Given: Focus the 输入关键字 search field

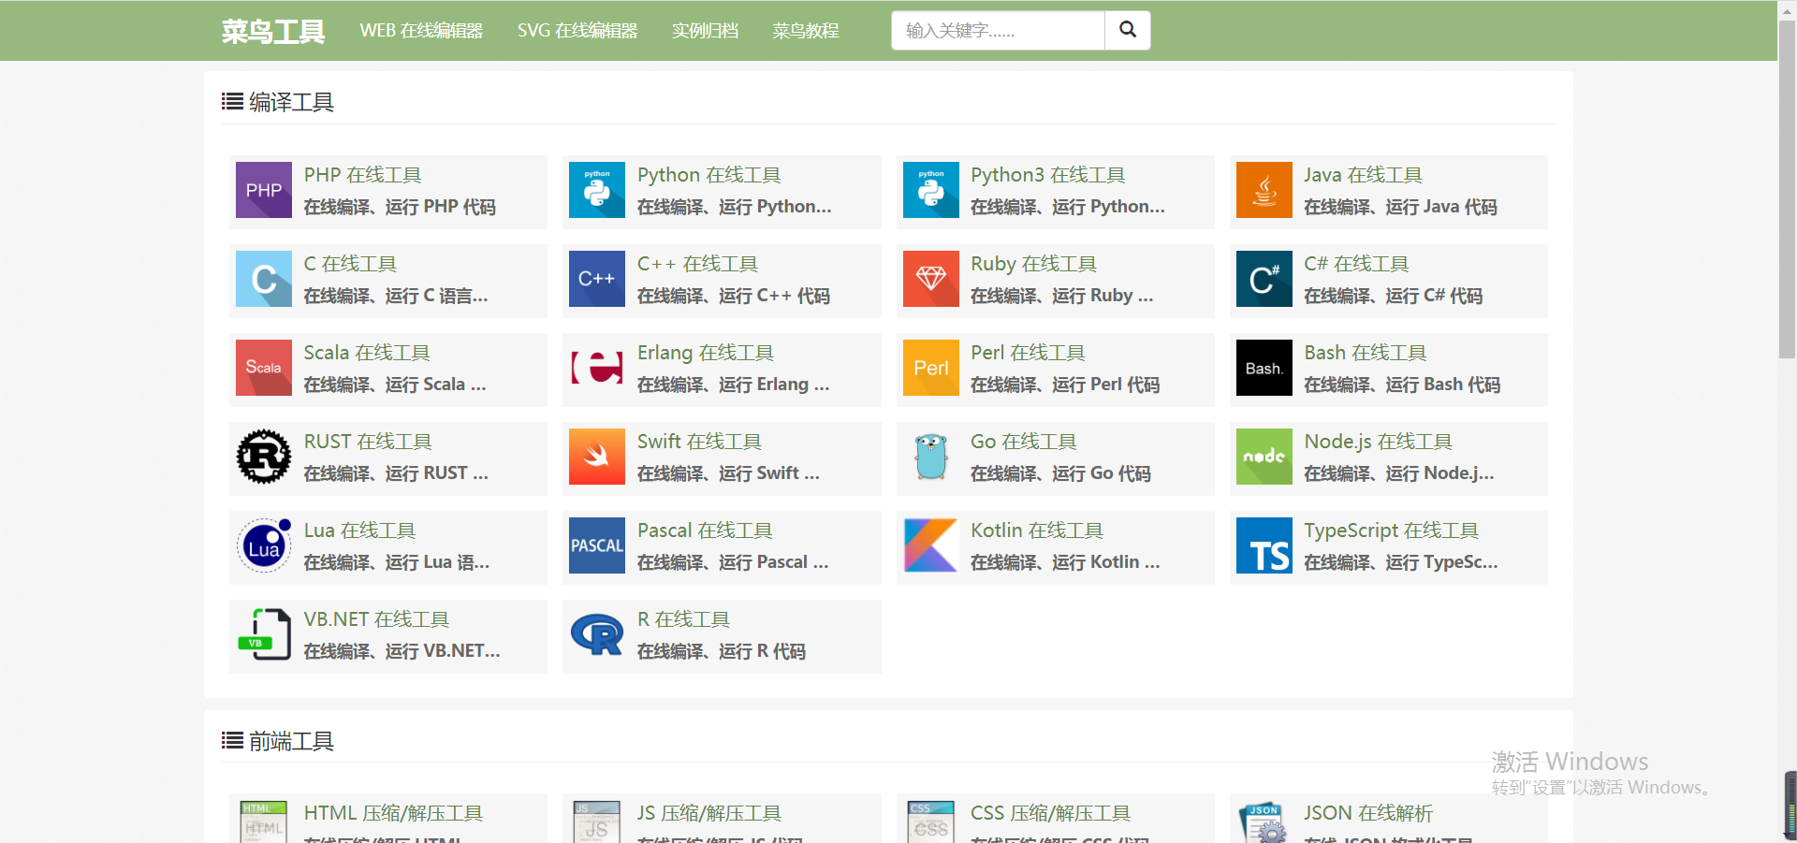Looking at the screenshot, I should pos(998,30).
